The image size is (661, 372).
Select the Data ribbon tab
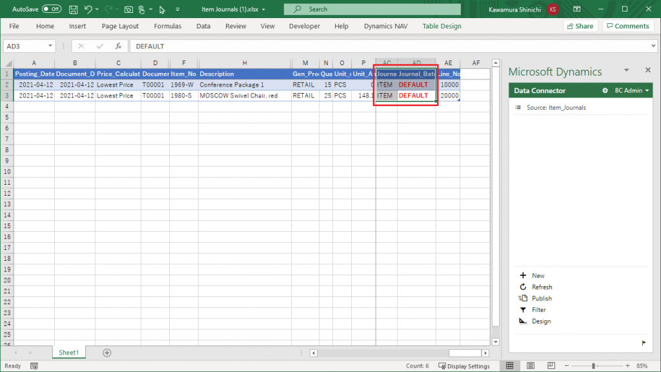(x=203, y=26)
